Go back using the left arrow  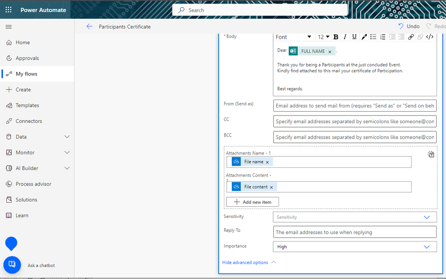tap(90, 26)
